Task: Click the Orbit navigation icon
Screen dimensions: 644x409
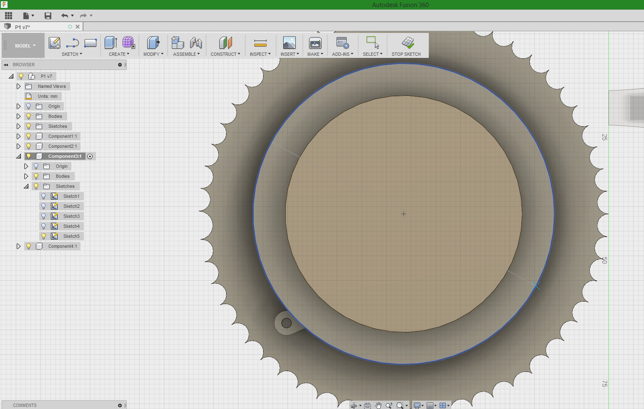Action: click(x=354, y=405)
